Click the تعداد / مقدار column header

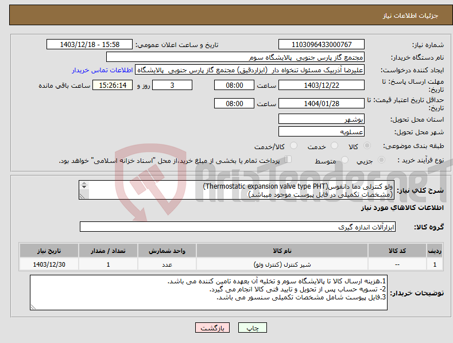(108, 251)
